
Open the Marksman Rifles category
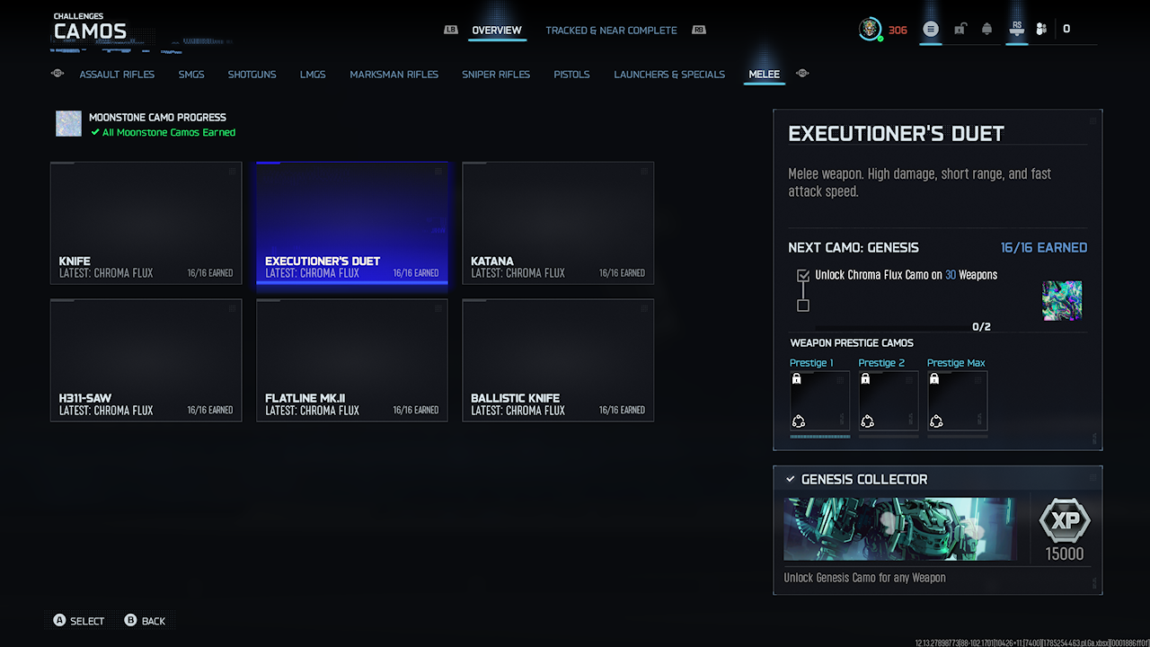click(x=394, y=75)
